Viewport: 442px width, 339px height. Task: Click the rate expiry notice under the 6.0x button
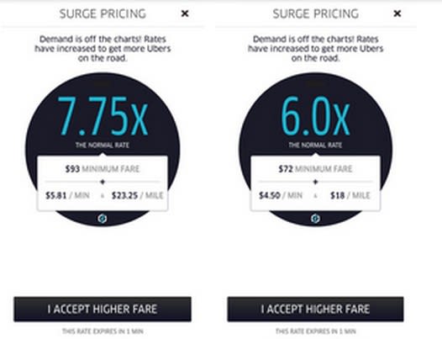click(x=316, y=331)
